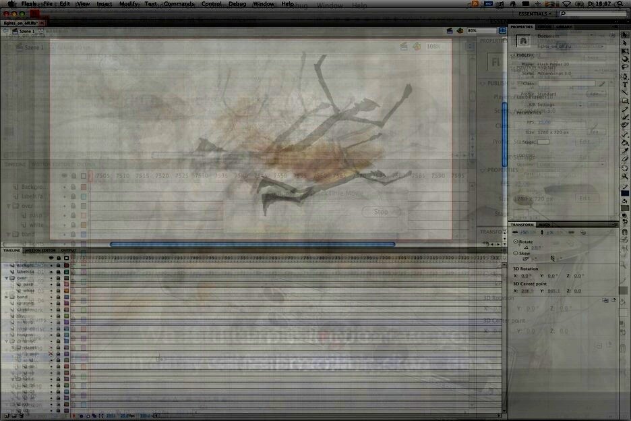Select the Hand tool
Image resolution: width=631 pixels, height=421 pixels.
click(625, 168)
